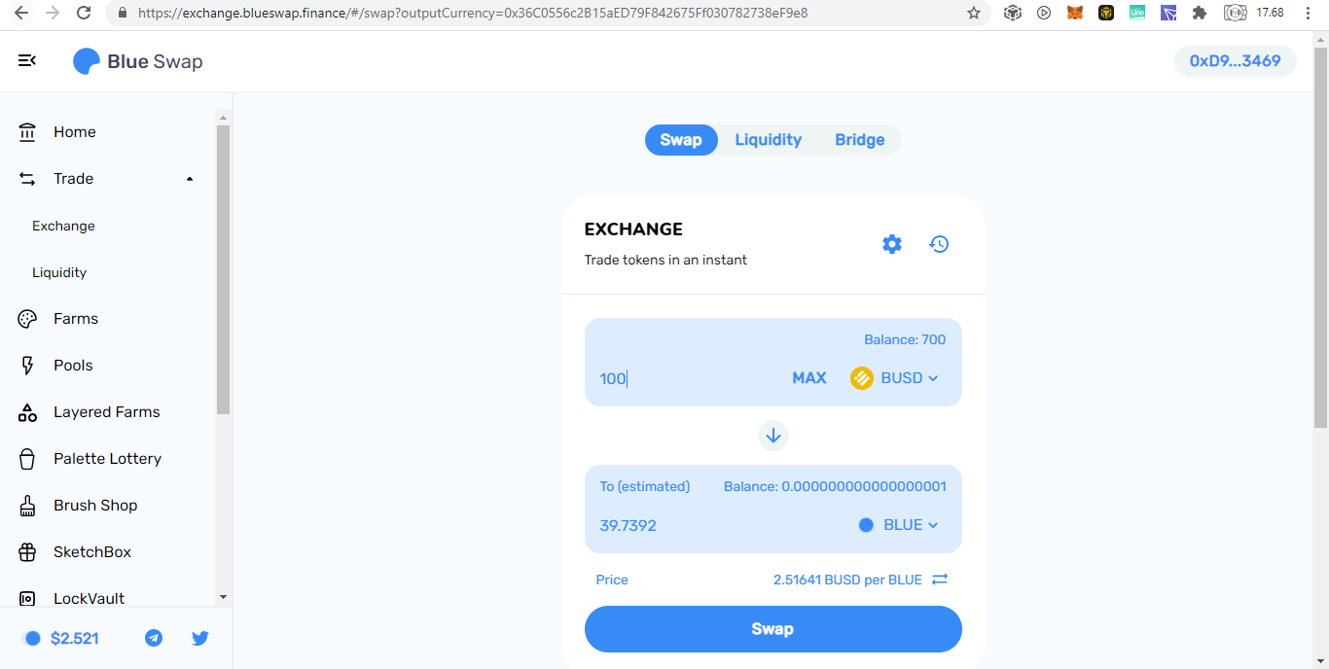Collapse the sidebar with the menu icon
This screenshot has width=1329, height=669.
pos(27,60)
